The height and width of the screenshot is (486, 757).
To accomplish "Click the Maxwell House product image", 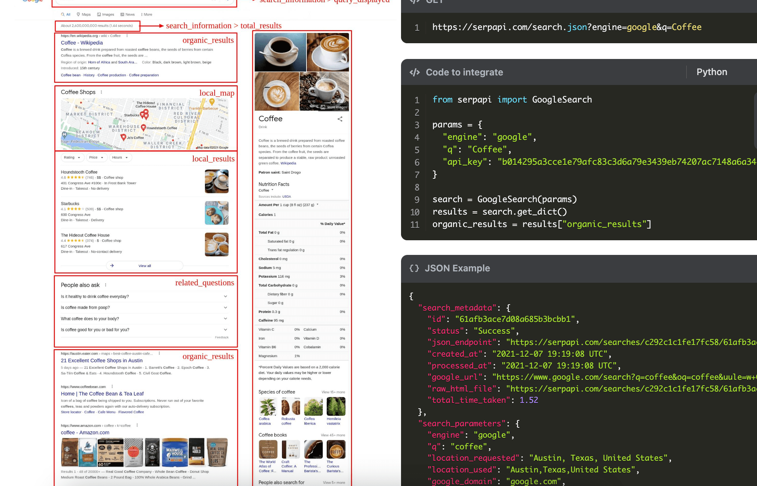I will (175, 452).
